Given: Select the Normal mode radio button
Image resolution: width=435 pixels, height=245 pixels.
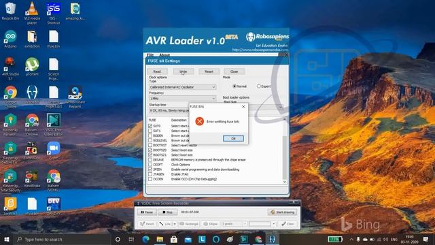Looking at the screenshot, I should coord(234,86).
